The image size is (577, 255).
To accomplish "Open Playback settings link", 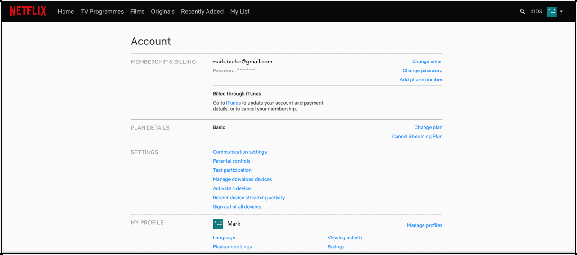I will click(x=233, y=246).
